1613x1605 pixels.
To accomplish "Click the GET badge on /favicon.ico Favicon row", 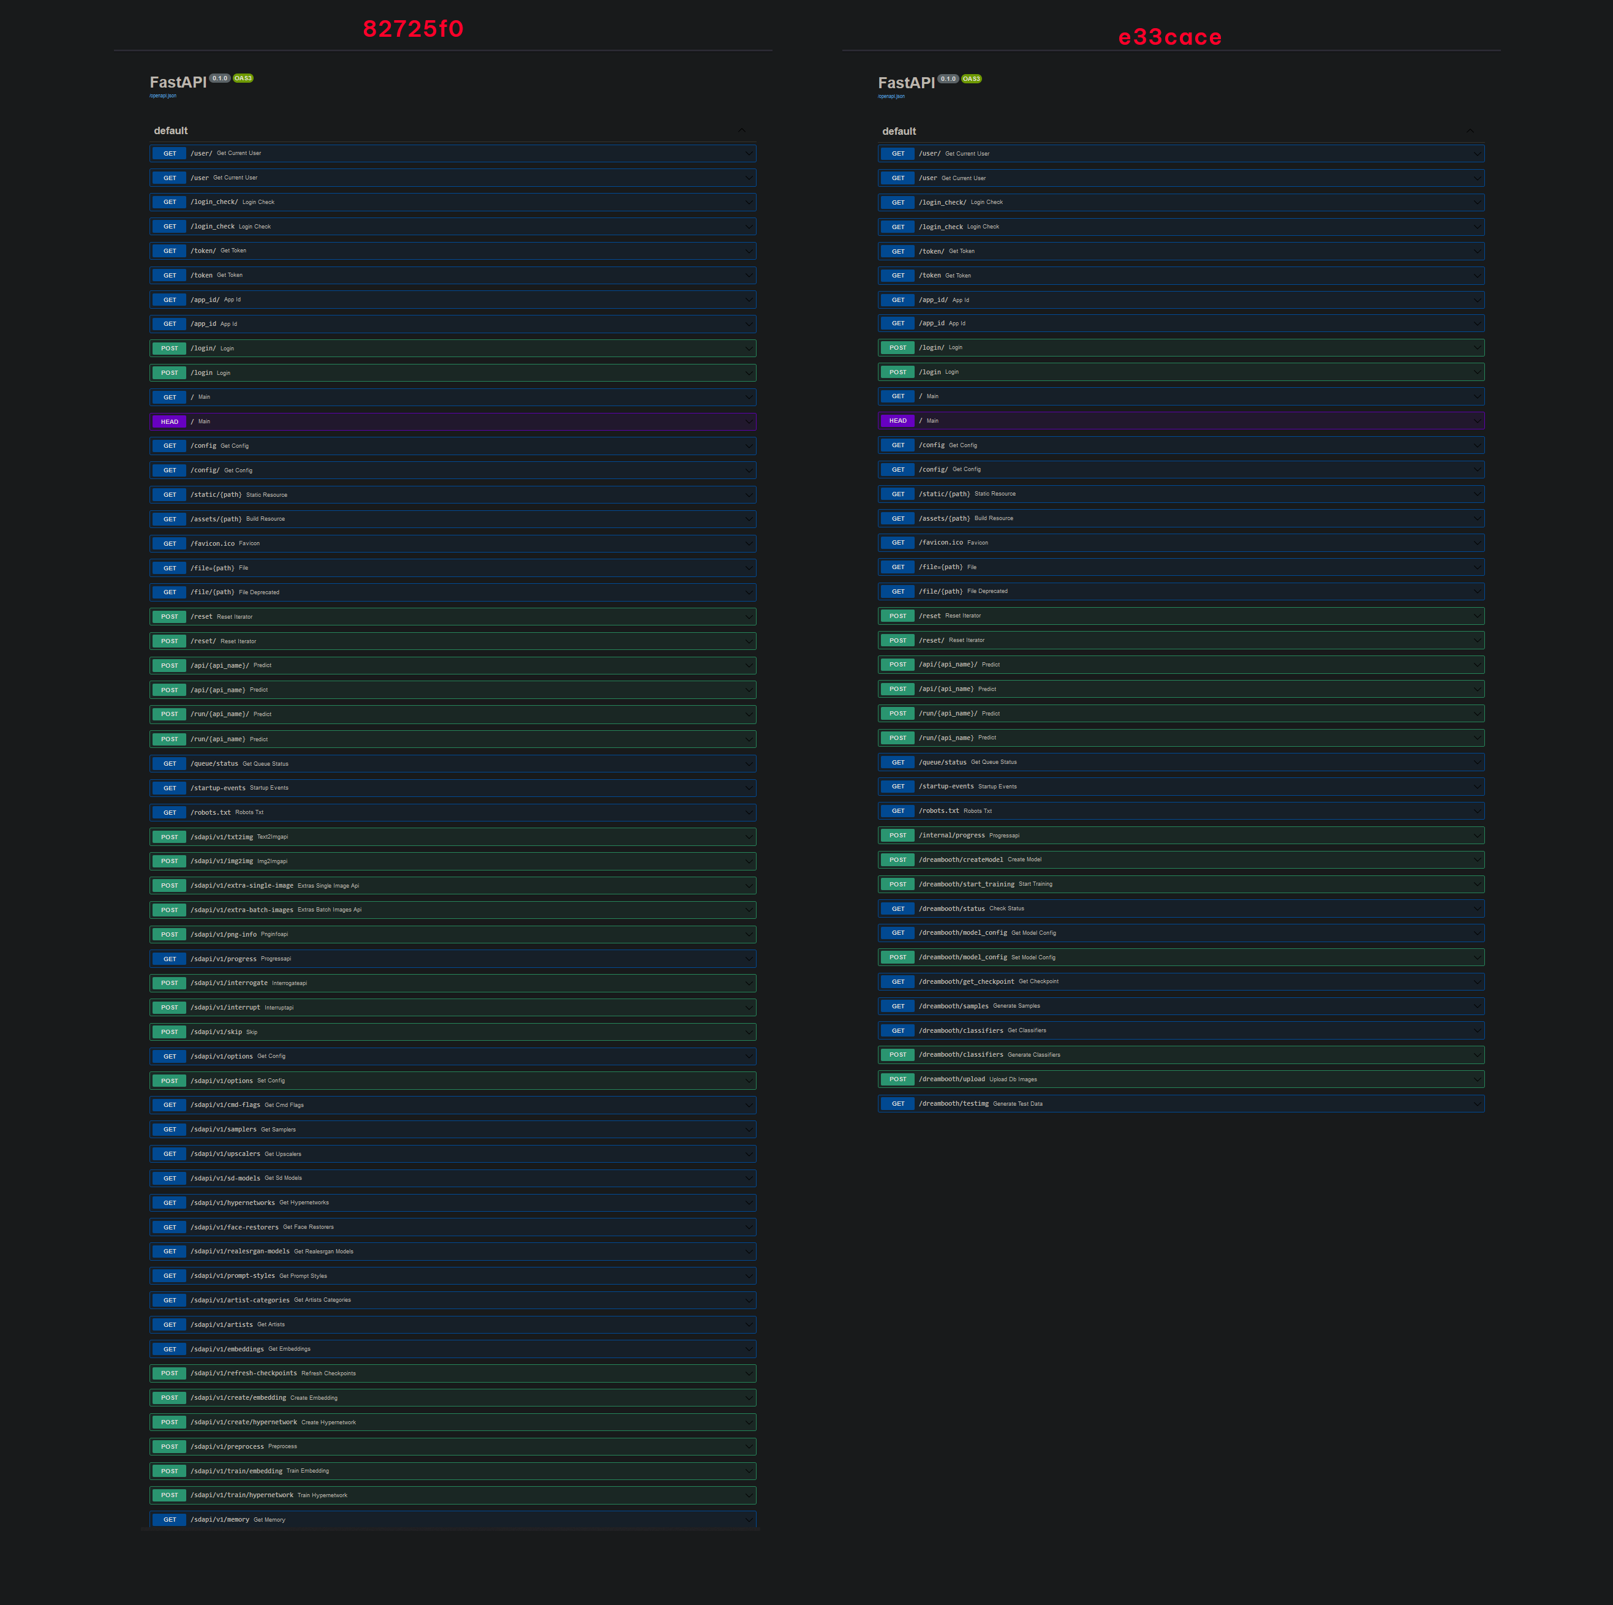I will pos(168,543).
